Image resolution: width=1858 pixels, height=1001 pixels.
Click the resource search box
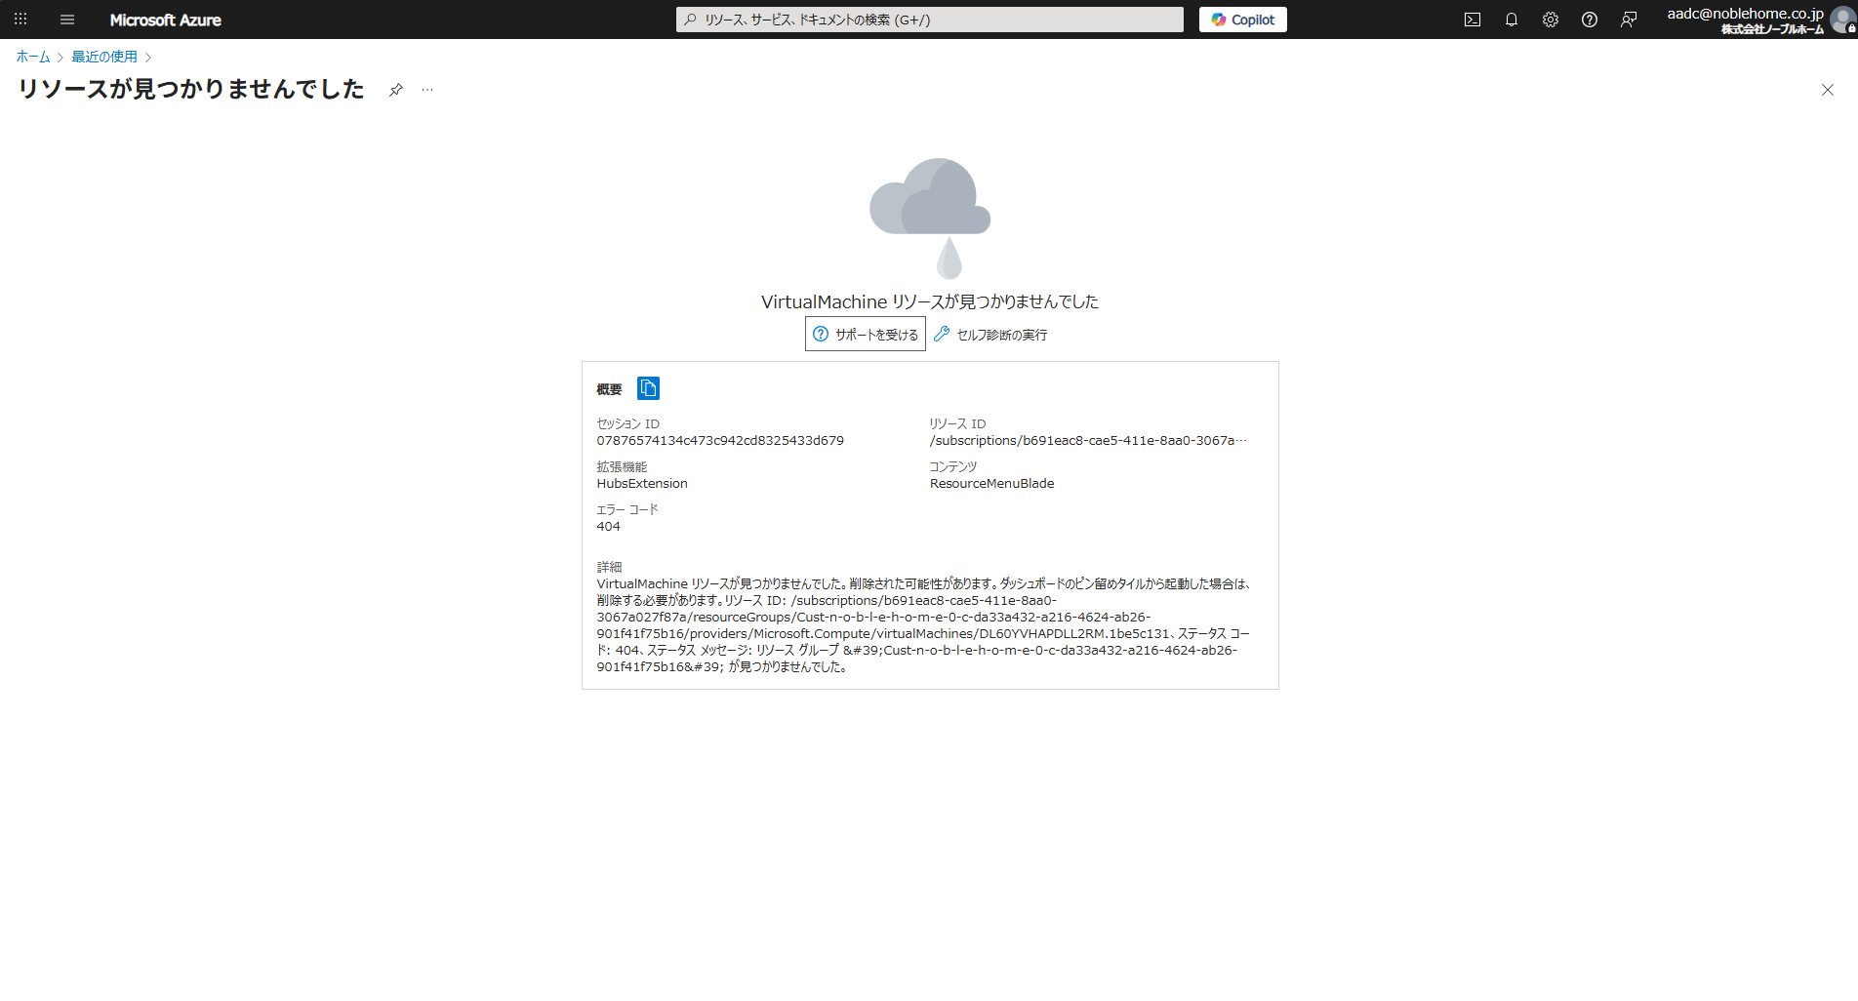pyautogui.click(x=929, y=20)
